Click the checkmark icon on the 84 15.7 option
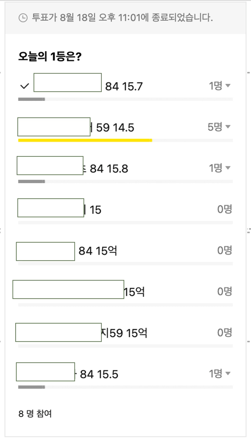 pyautogui.click(x=24, y=87)
